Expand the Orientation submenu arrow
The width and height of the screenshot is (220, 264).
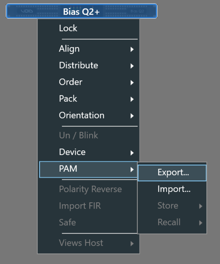[x=132, y=116]
